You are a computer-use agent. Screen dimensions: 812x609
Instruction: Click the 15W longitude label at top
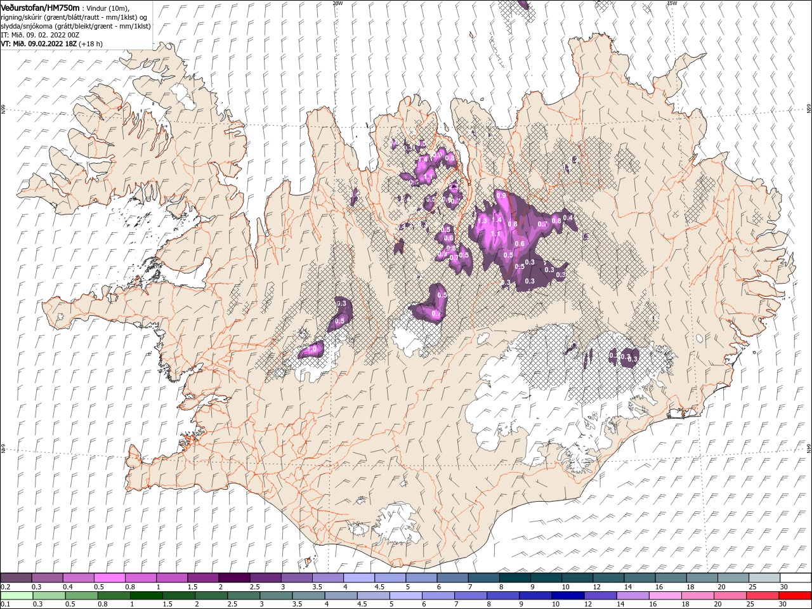pos(672,3)
